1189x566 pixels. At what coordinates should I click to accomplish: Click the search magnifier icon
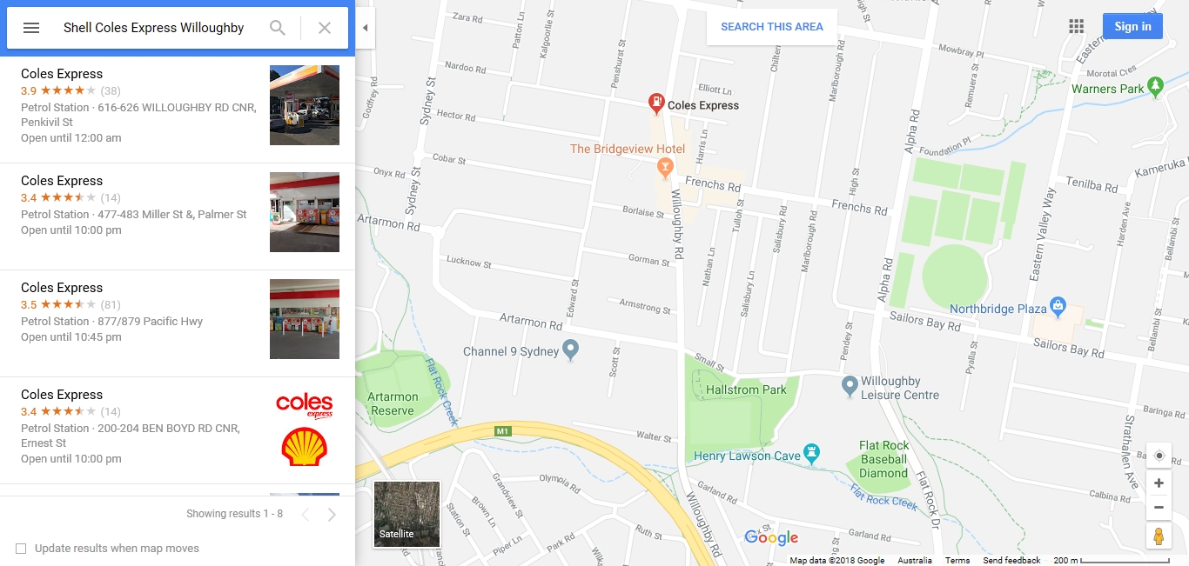coord(278,28)
